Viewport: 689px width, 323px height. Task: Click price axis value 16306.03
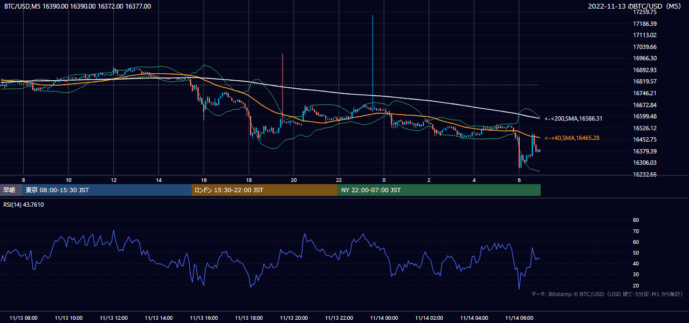click(x=645, y=163)
